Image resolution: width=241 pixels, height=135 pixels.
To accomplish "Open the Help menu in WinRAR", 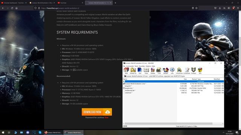I will (153, 66).
